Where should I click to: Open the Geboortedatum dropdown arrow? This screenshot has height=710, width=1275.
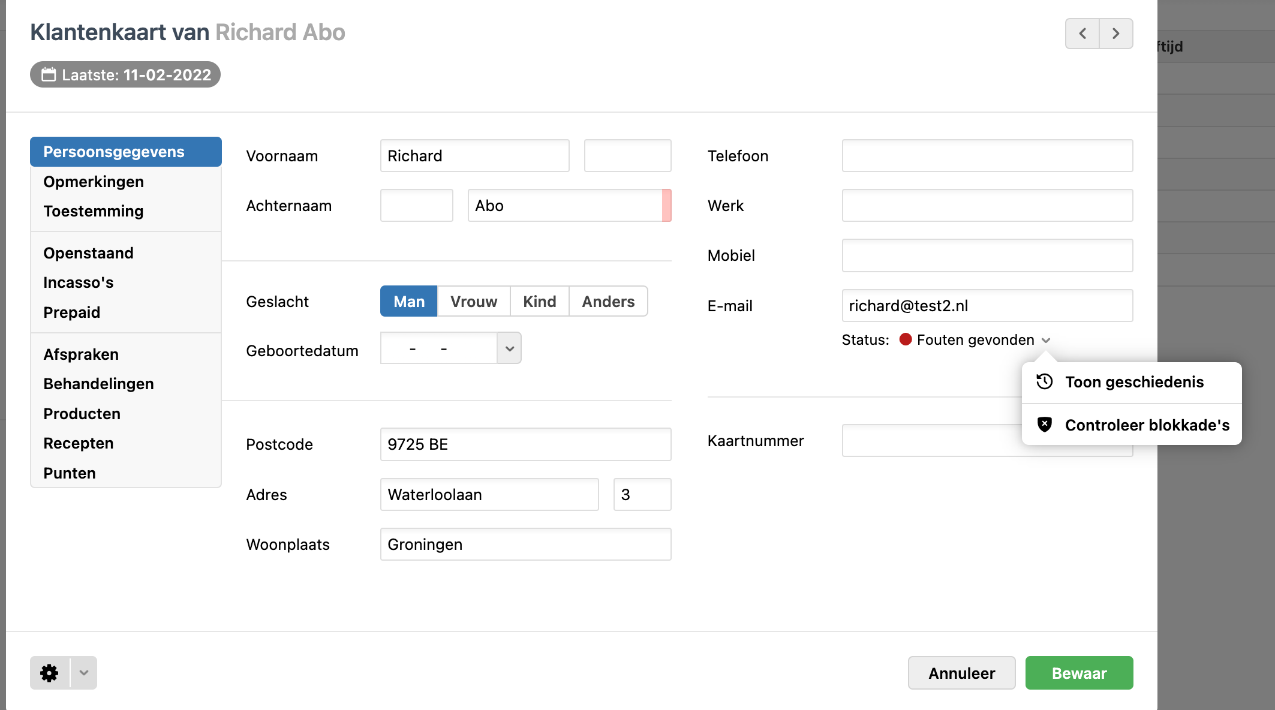tap(509, 348)
